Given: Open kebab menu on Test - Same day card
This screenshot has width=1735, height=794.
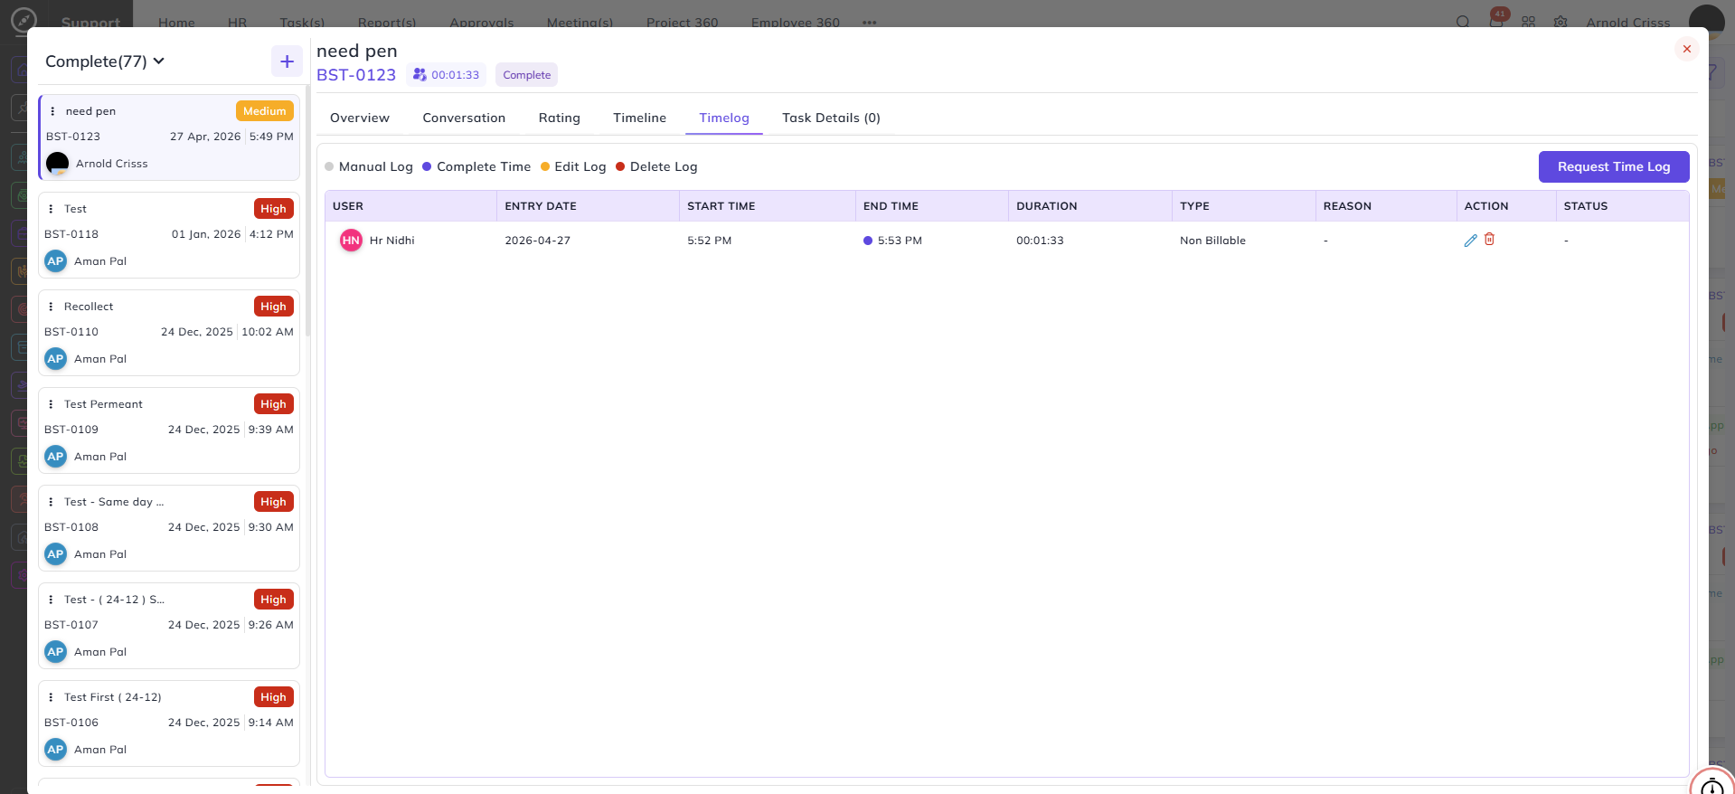Looking at the screenshot, I should pyautogui.click(x=51, y=502).
